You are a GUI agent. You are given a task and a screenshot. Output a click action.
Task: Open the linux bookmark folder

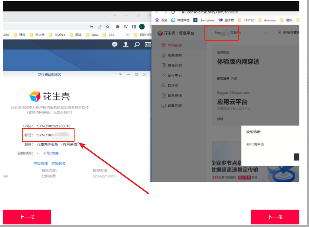coord(92,35)
